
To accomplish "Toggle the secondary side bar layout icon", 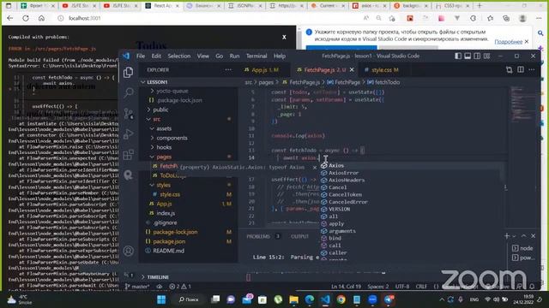I will coord(477,56).
